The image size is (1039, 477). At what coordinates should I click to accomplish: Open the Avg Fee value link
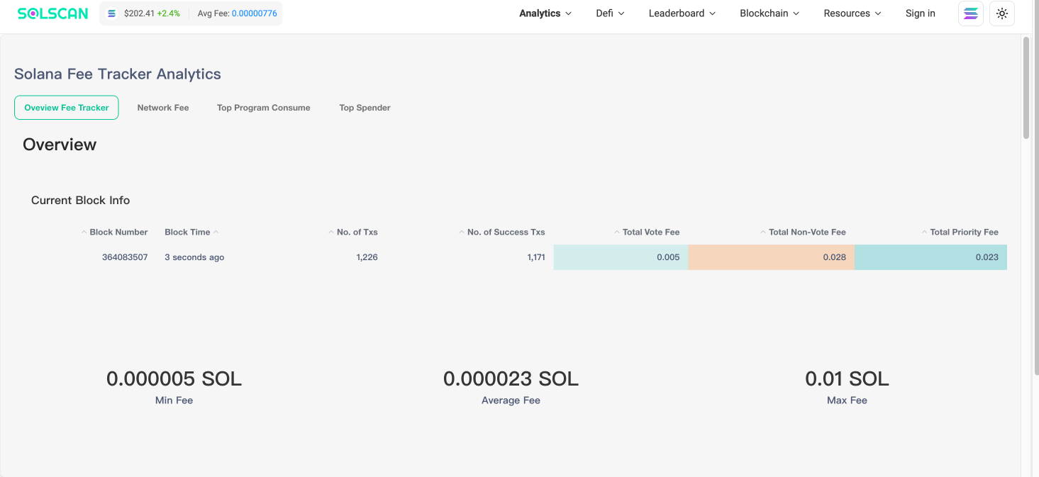pos(253,13)
